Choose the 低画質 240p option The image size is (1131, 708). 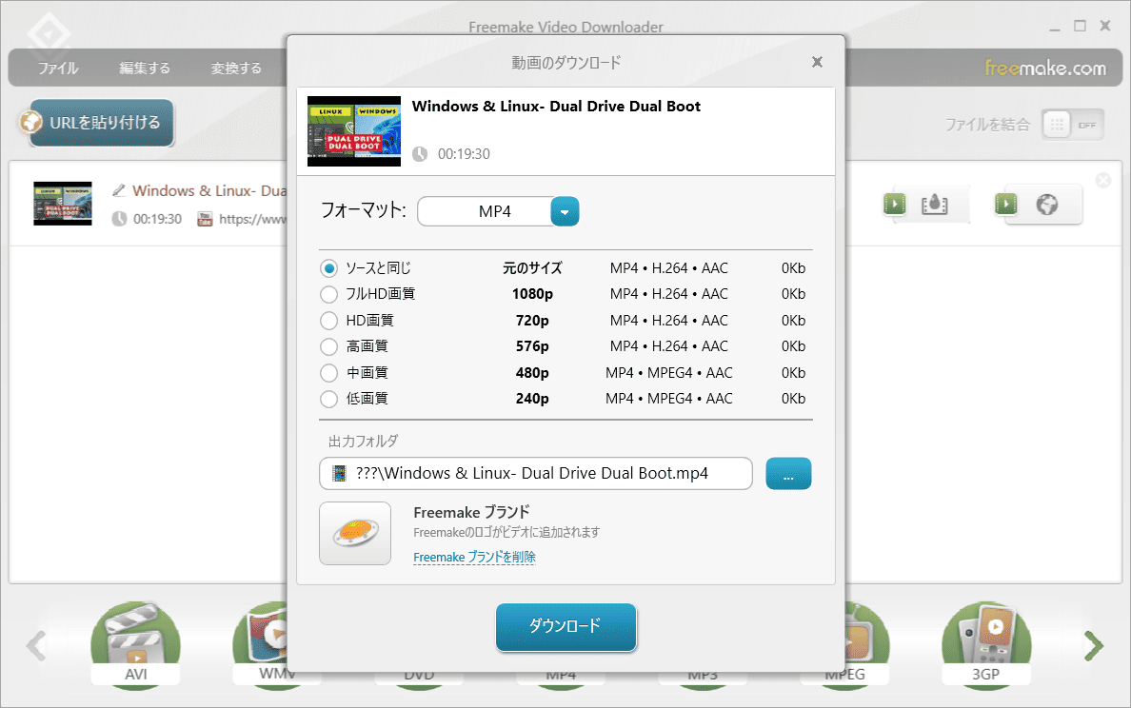click(328, 399)
